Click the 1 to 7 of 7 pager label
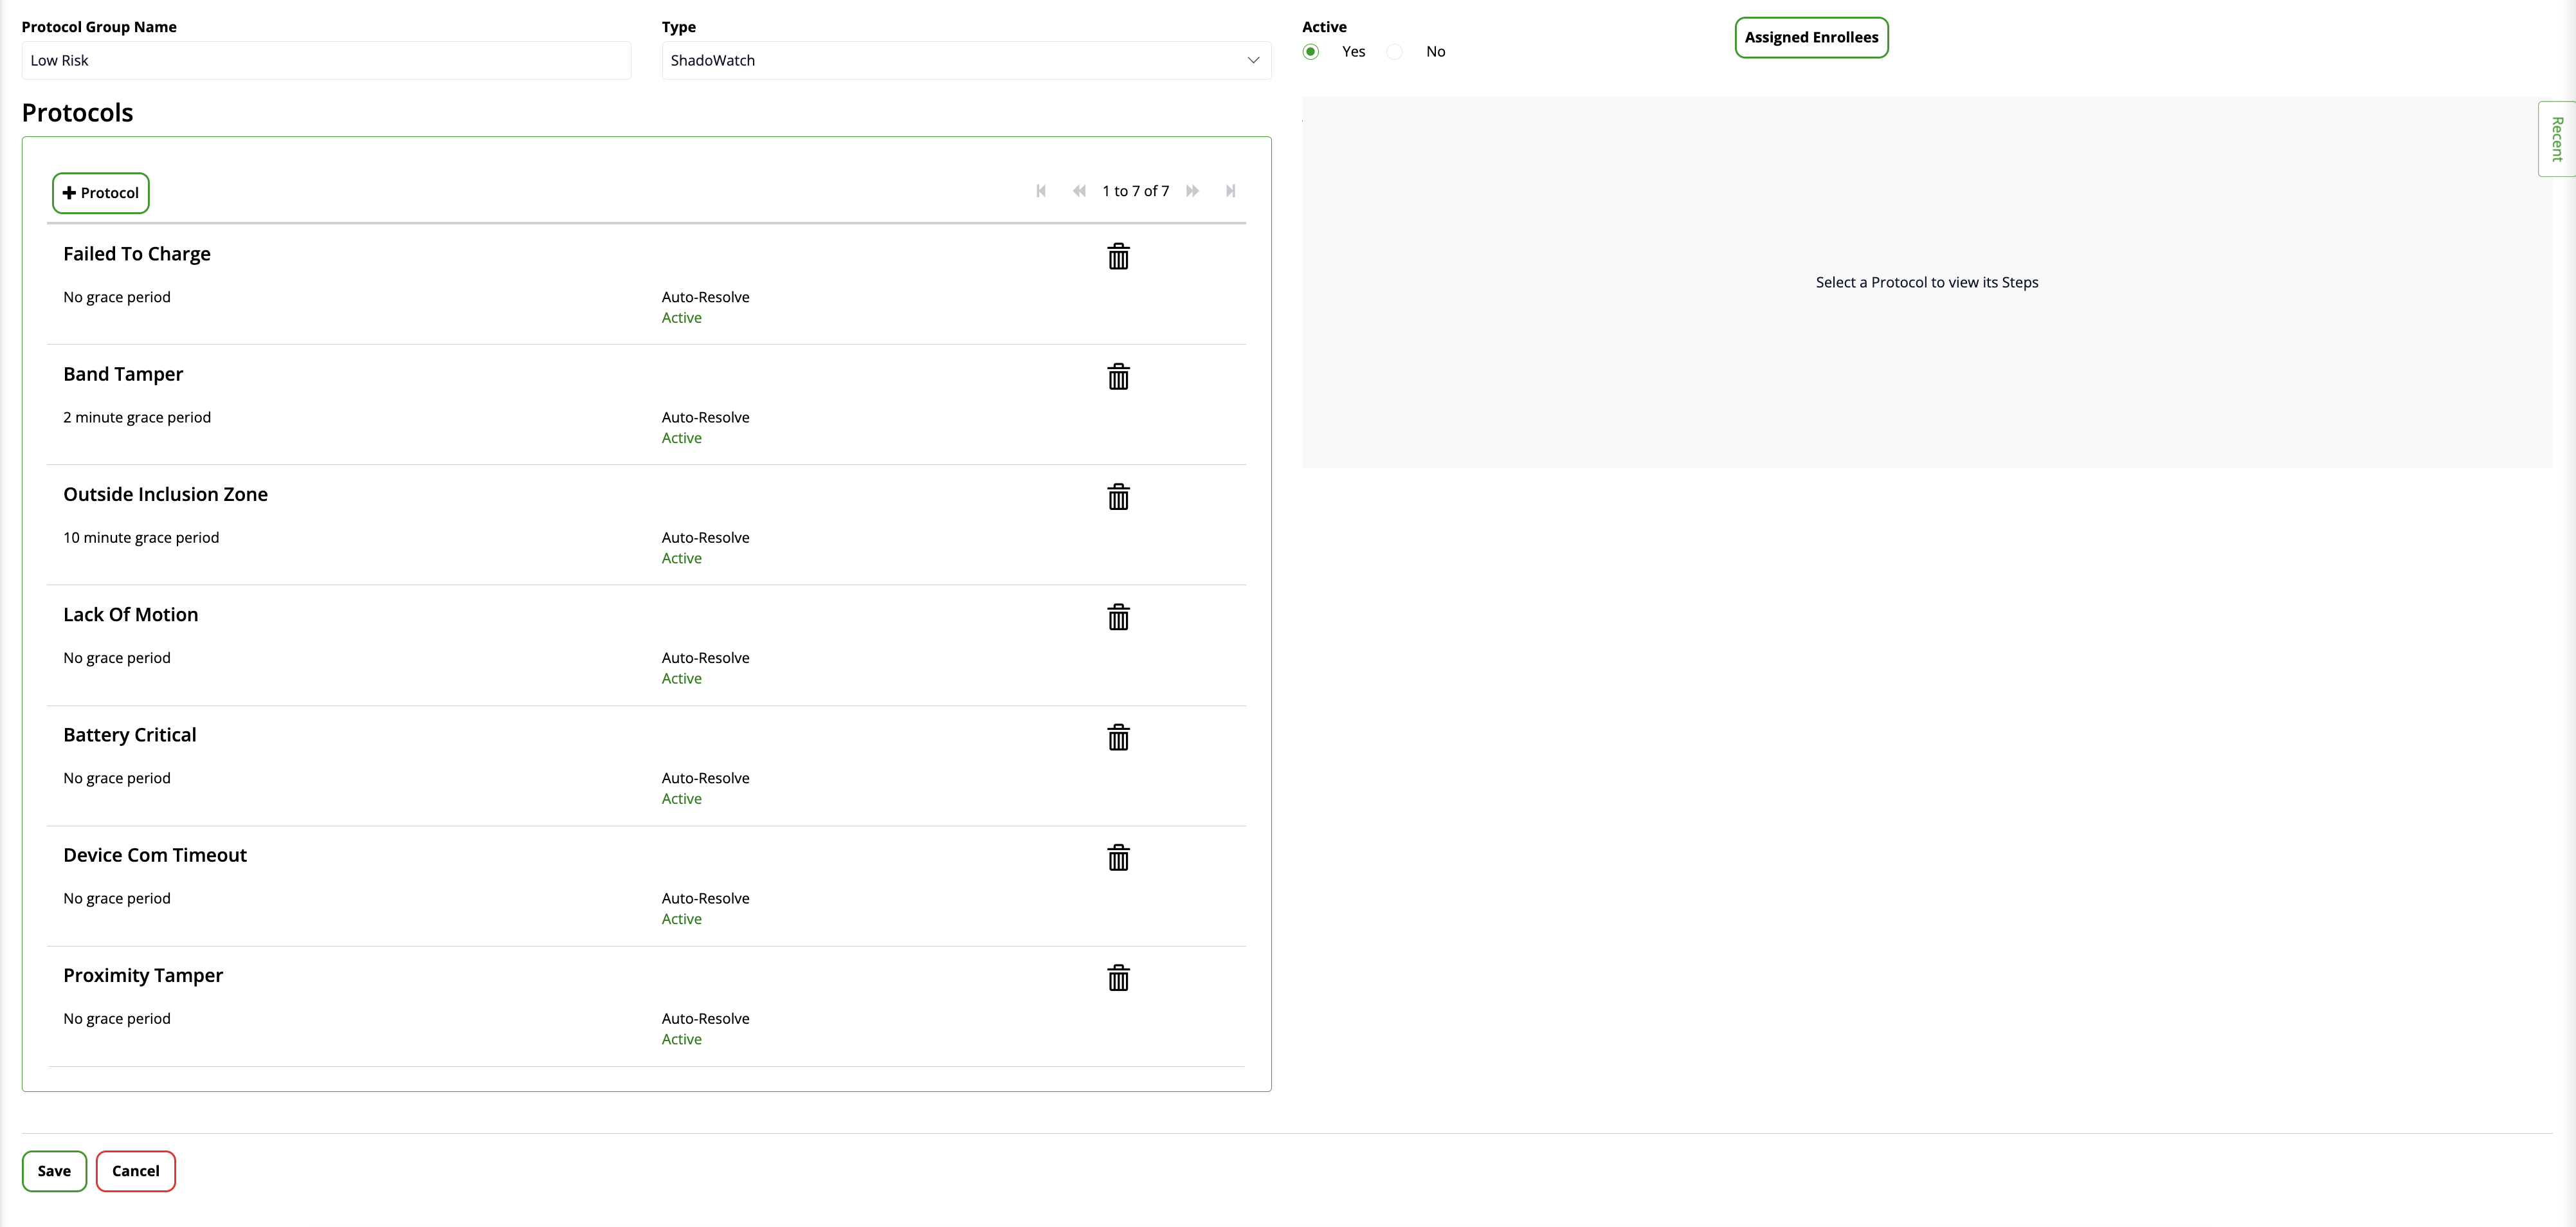Image resolution: width=2576 pixels, height=1227 pixels. pyautogui.click(x=1135, y=191)
